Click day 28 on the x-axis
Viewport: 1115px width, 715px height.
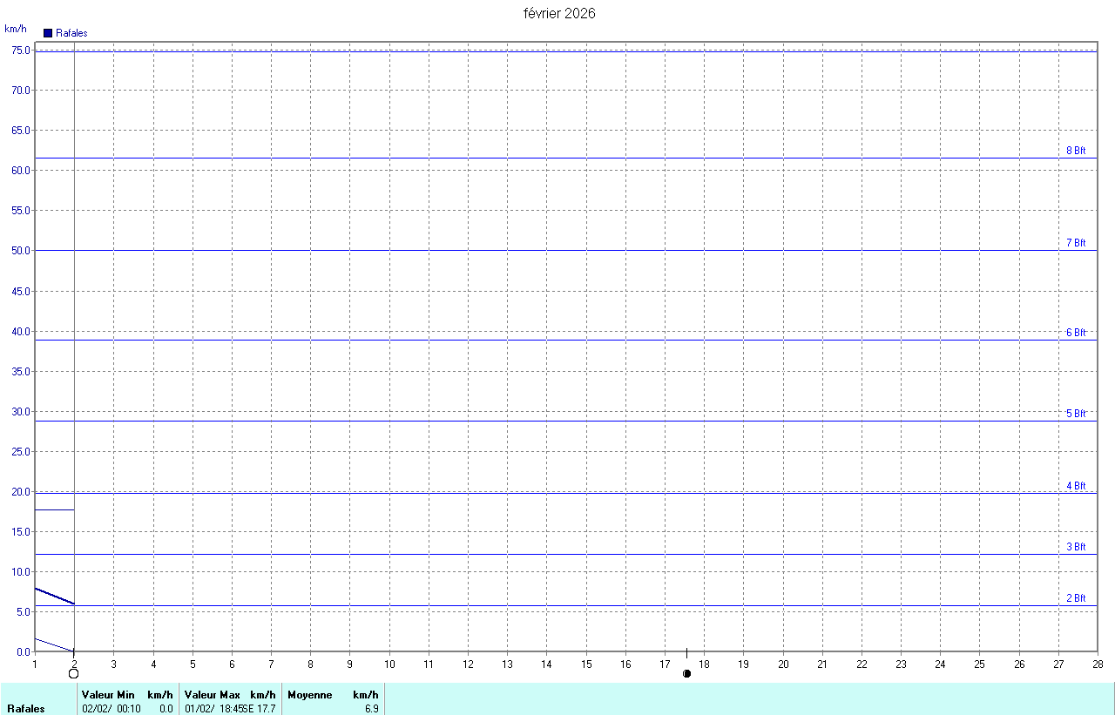[1097, 664]
